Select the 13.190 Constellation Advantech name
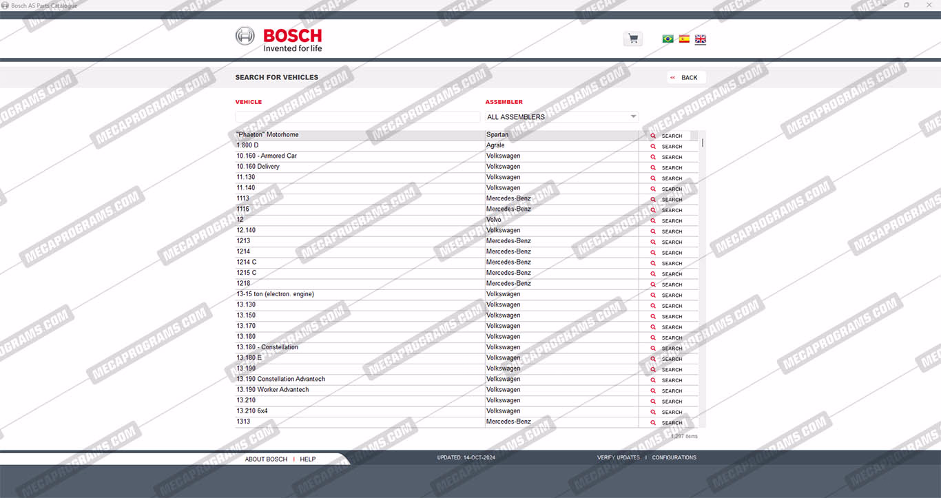Viewport: 941px width, 498px height. pyautogui.click(x=280, y=379)
